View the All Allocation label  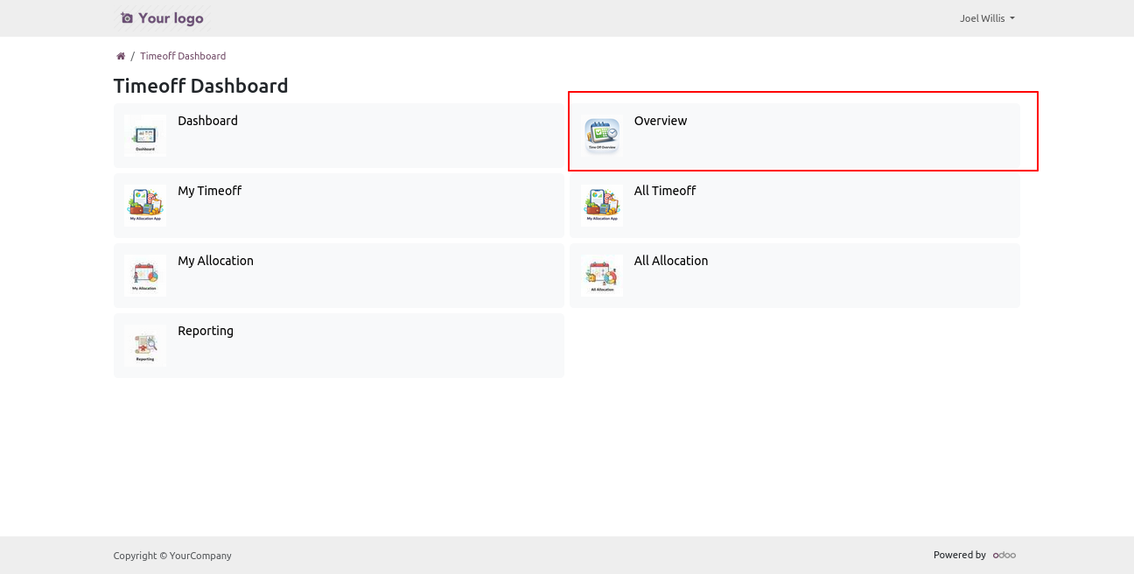[671, 261]
